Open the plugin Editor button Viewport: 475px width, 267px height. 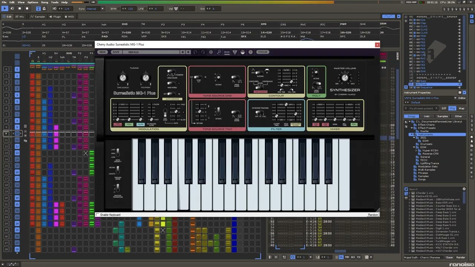(x=462, y=98)
